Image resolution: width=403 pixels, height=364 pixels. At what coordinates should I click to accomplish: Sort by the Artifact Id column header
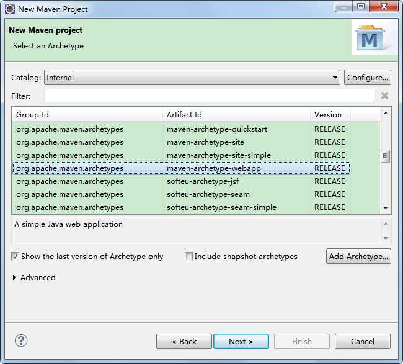click(x=236, y=114)
